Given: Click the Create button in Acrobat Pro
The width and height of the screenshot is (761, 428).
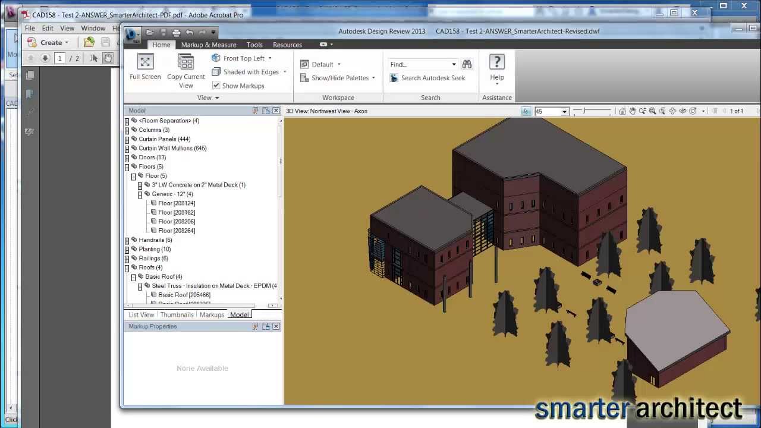Looking at the screenshot, I should (49, 42).
